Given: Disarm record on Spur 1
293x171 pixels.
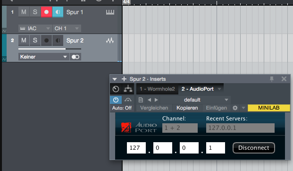Looking at the screenshot, I should [x=46, y=12].
